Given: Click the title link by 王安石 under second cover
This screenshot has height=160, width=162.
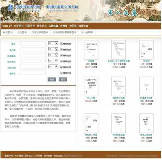Looking at the screenshot, I should tap(119, 61).
